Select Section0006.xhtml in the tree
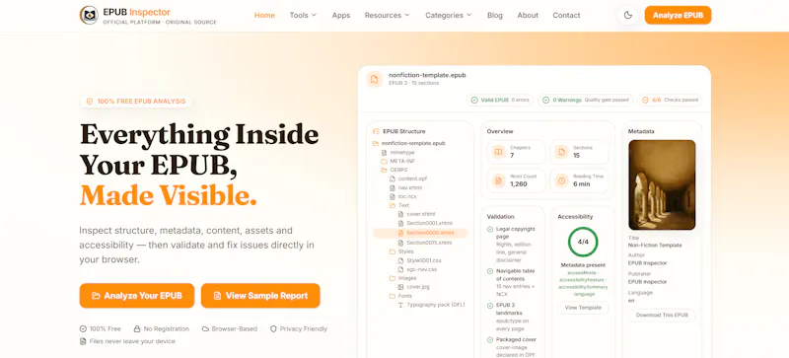 (x=420, y=233)
